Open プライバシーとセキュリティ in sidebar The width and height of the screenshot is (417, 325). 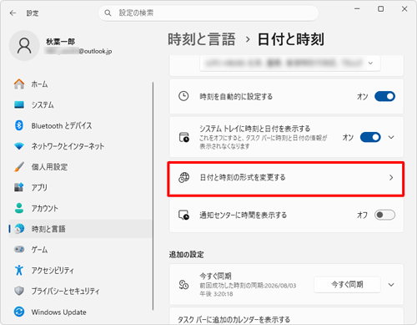point(81,291)
